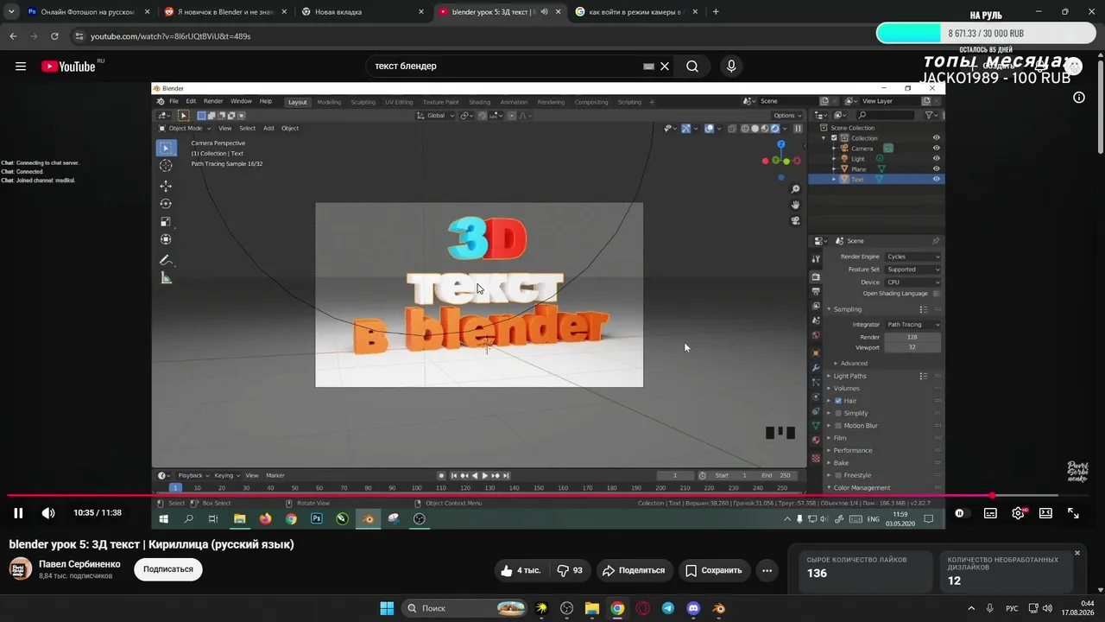Open the Object Mode dropdown in Blender
Viewport: 1105px width, 622px height.
(184, 129)
